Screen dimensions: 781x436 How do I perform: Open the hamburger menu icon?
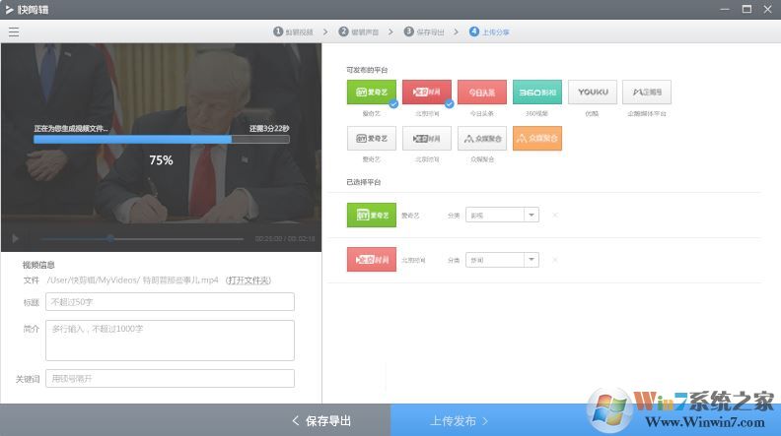tap(14, 31)
